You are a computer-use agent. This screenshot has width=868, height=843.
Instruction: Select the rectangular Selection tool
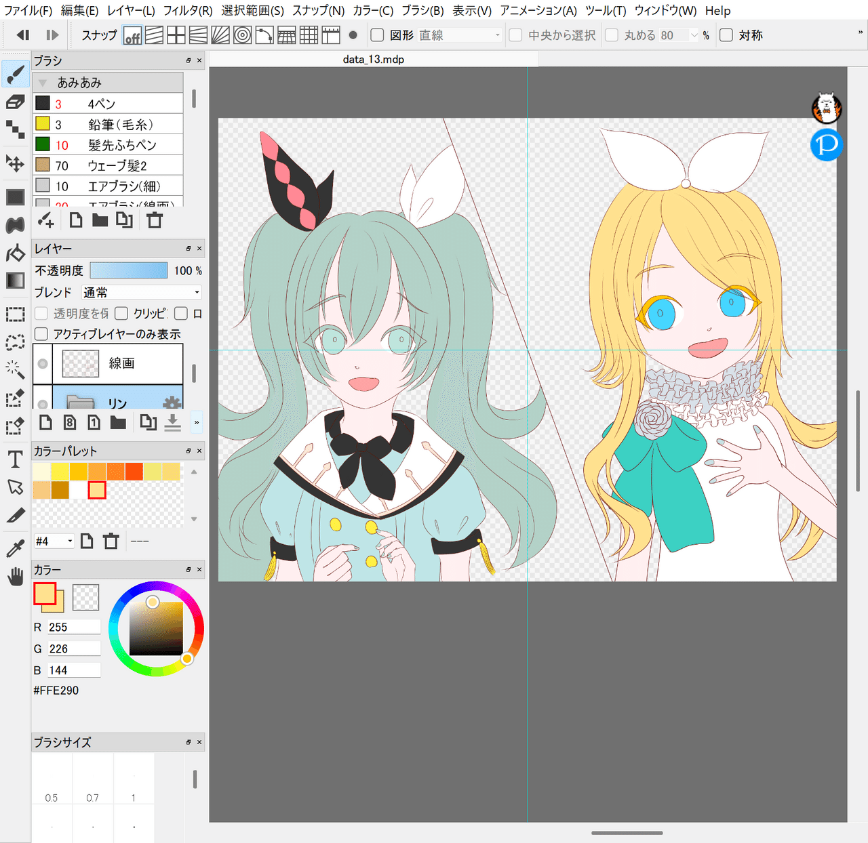tap(15, 314)
